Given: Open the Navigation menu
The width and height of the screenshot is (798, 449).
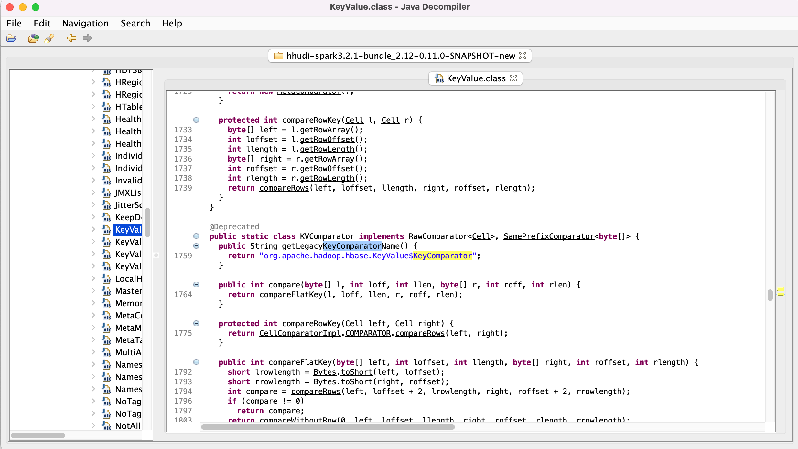Looking at the screenshot, I should click(85, 23).
